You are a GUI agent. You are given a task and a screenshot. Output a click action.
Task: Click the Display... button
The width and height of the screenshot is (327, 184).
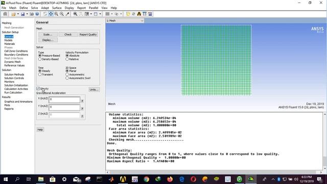(48, 40)
